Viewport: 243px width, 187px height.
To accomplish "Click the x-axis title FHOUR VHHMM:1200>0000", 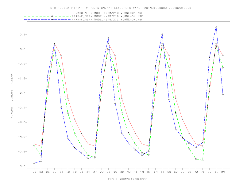I will [x=128, y=179].
